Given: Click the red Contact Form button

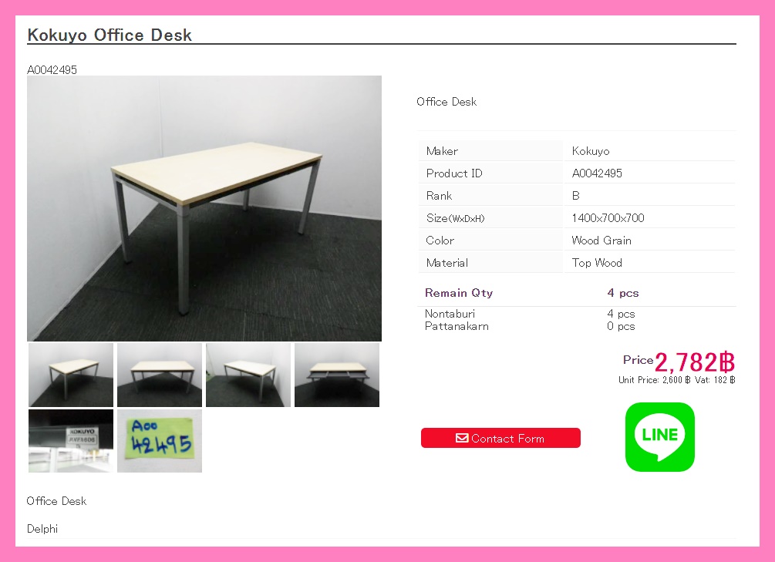Looking at the screenshot, I should (x=500, y=438).
